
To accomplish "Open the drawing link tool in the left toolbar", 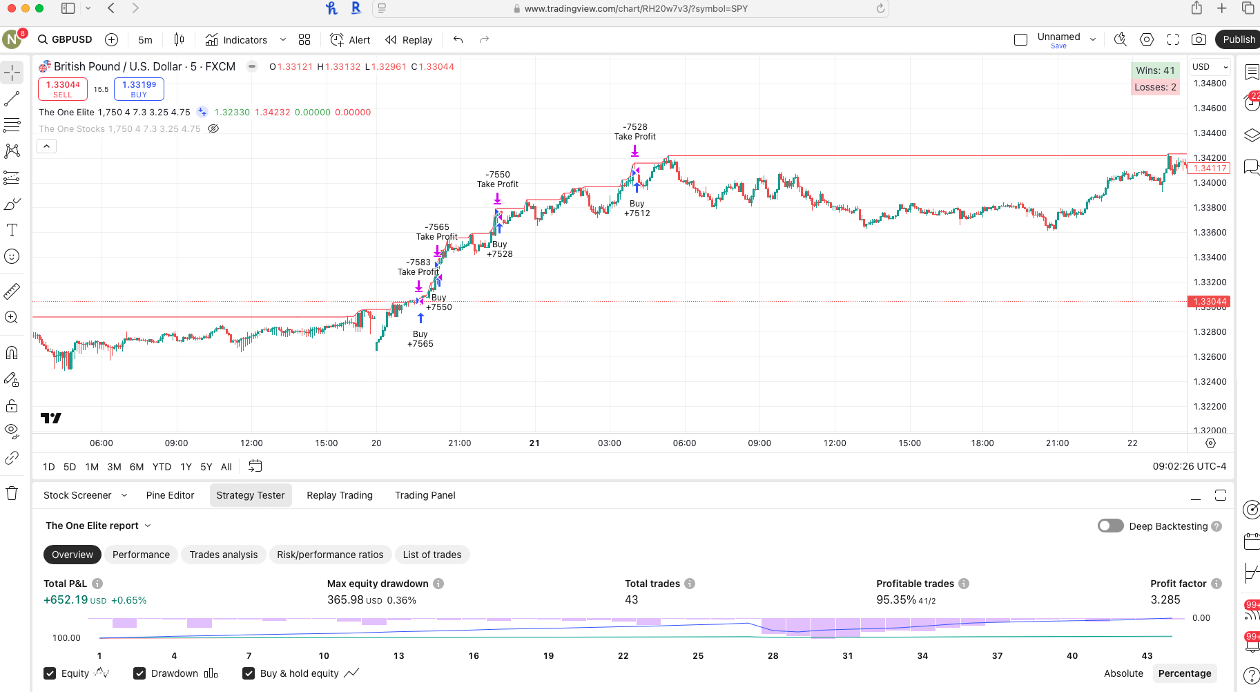I will coord(12,458).
